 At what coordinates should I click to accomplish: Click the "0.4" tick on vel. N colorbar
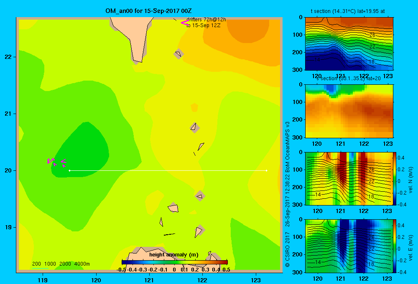(x=401, y=158)
